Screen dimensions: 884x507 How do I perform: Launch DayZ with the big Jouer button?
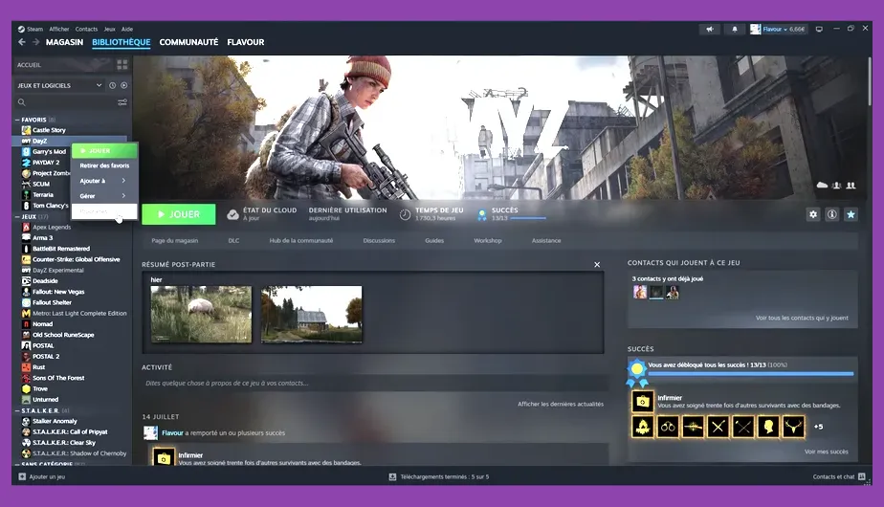pos(179,214)
